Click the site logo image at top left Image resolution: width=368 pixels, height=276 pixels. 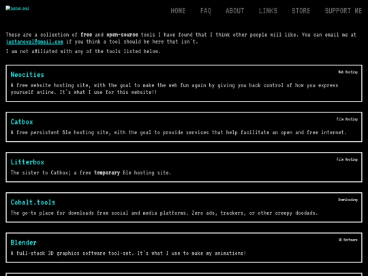pos(18,8)
